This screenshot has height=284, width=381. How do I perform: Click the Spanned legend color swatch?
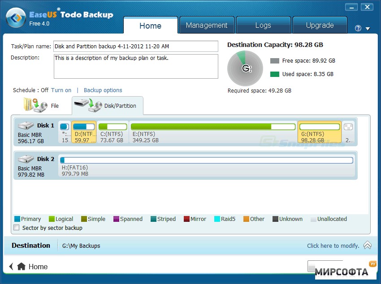(x=116, y=219)
